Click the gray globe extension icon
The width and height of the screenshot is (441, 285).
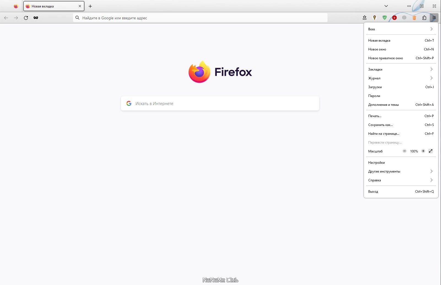click(404, 18)
